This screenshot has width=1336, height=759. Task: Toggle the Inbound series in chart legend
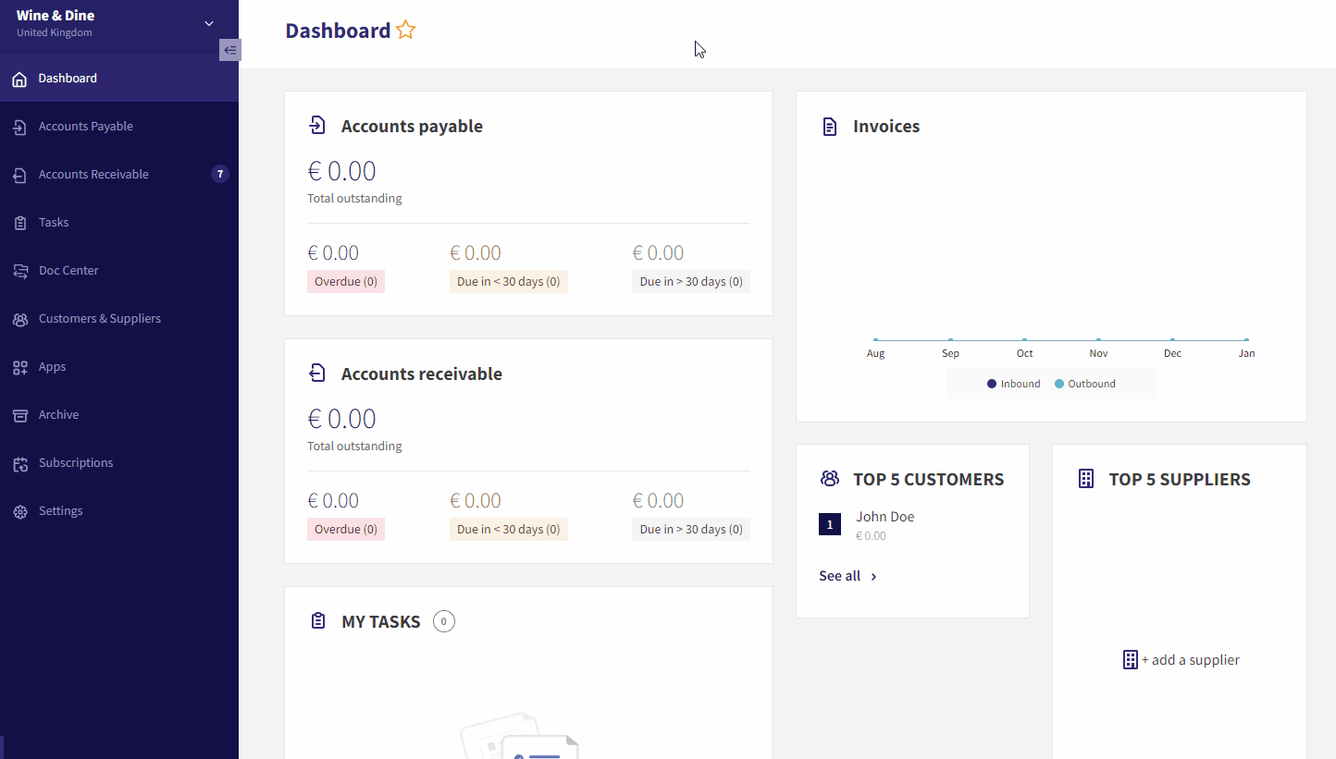[1013, 384]
